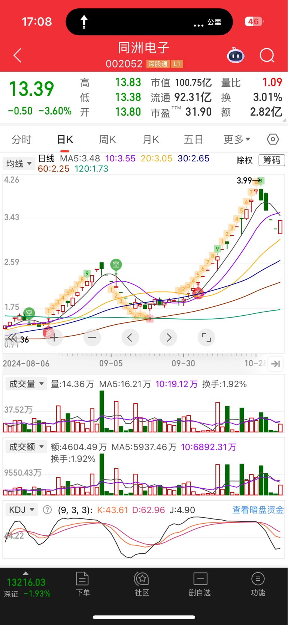288x625 pixels.
Task: Tap stock name 同洲电子 title
Action: pos(144,48)
